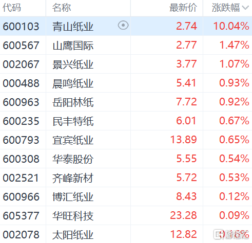
Task: Select stock code 605377
Action: click(21, 216)
